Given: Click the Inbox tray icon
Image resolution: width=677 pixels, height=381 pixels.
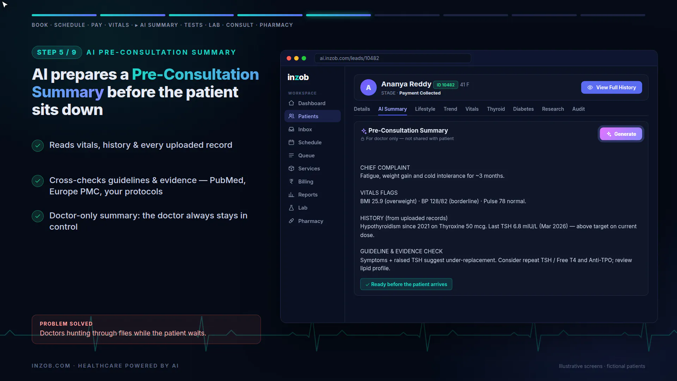Looking at the screenshot, I should tap(291, 129).
